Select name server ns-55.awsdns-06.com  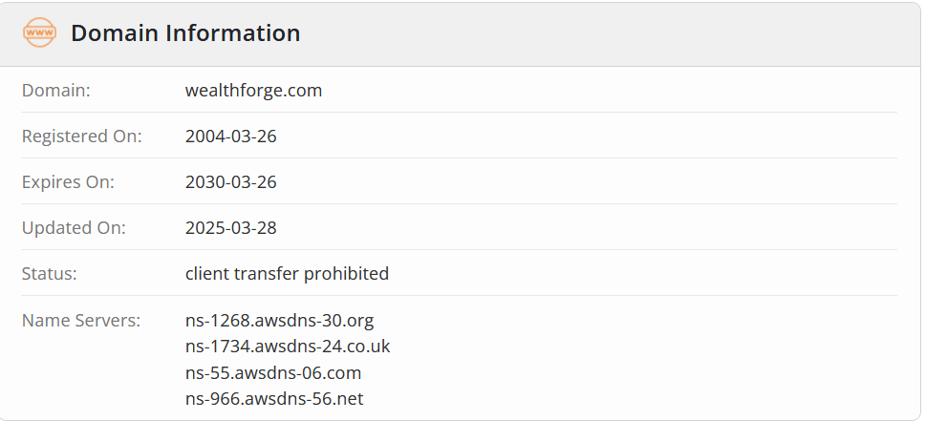[273, 372]
